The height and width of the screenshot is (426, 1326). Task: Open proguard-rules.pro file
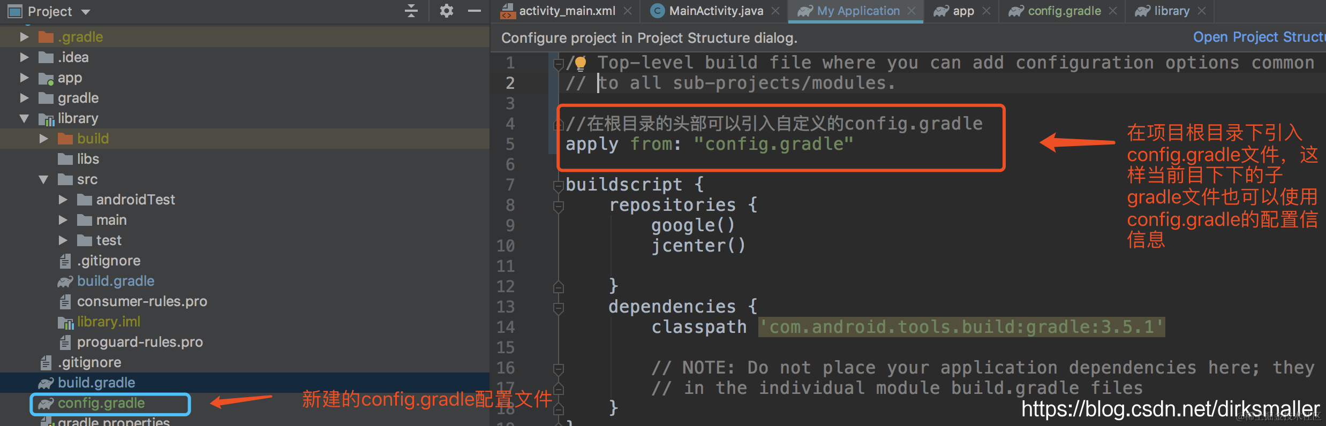[140, 342]
